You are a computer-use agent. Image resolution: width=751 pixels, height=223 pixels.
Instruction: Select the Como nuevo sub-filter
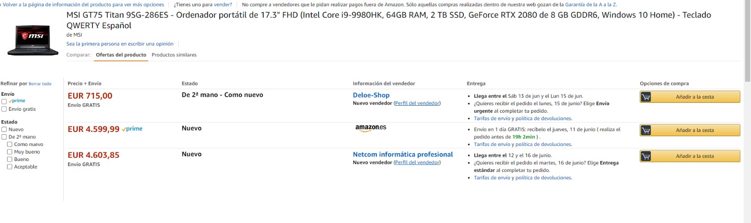coord(10,145)
